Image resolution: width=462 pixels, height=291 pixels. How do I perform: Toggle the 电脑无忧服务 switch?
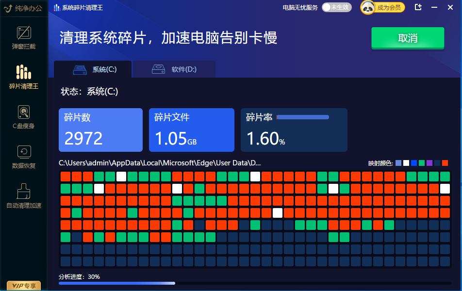click(x=336, y=7)
